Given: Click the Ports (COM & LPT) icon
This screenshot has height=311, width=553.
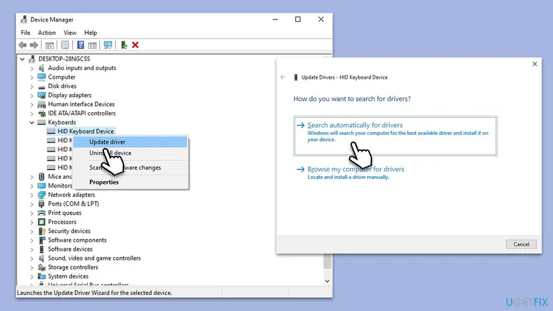Looking at the screenshot, I should [x=41, y=204].
